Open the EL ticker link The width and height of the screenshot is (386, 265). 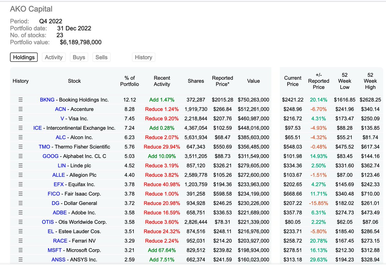click(x=51, y=231)
